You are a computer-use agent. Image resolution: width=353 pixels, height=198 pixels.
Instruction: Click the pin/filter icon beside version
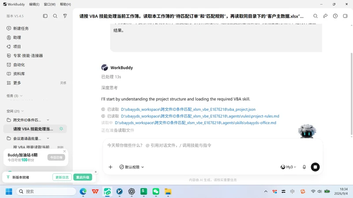tap(65, 16)
